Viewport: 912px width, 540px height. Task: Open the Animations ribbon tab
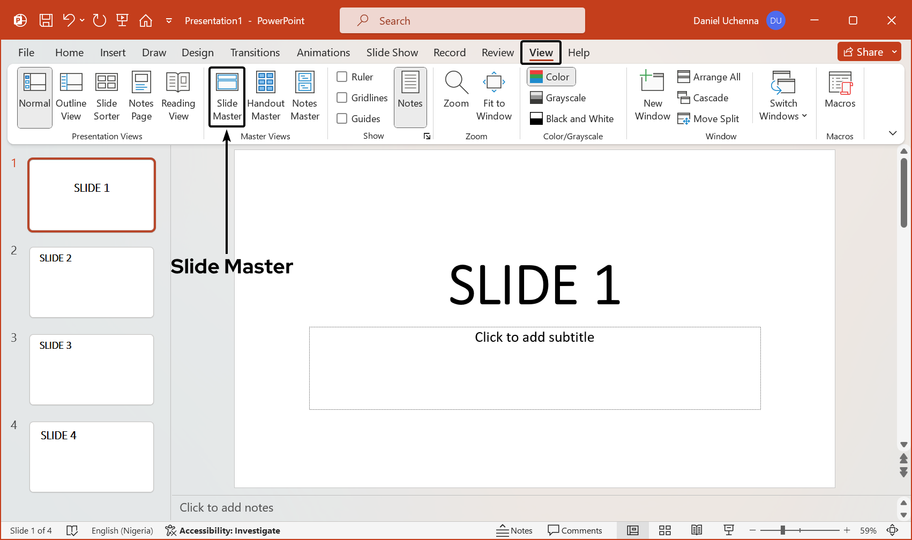323,52
